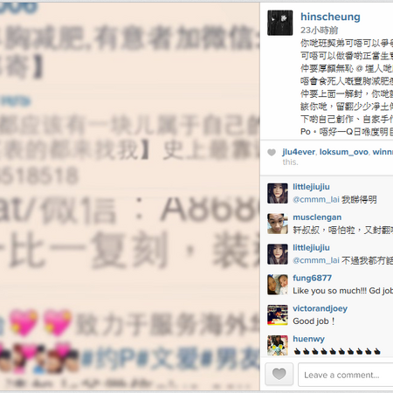Click the small heart icon next to likers list

pyautogui.click(x=272, y=152)
